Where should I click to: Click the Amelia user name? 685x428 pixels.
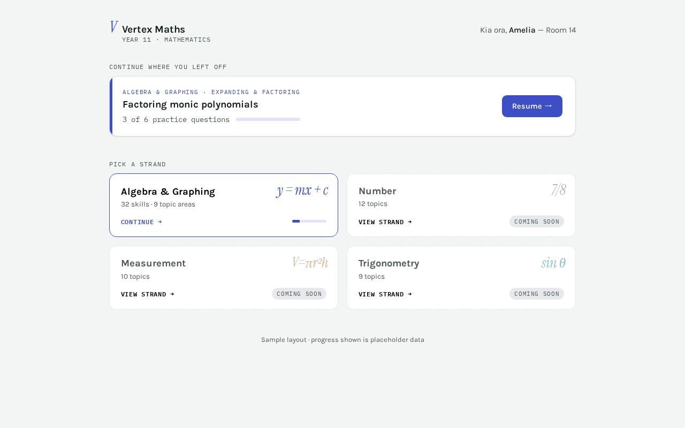click(522, 30)
